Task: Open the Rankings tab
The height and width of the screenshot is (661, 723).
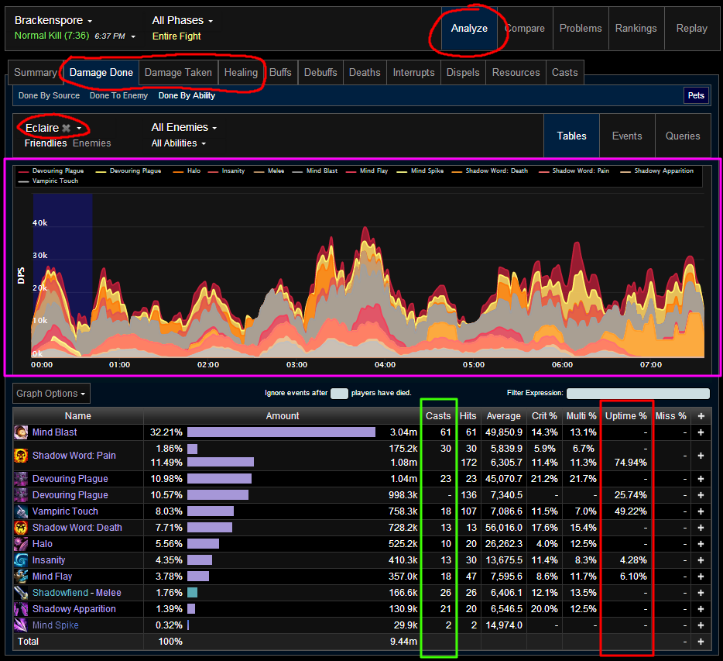Action: 636,28
